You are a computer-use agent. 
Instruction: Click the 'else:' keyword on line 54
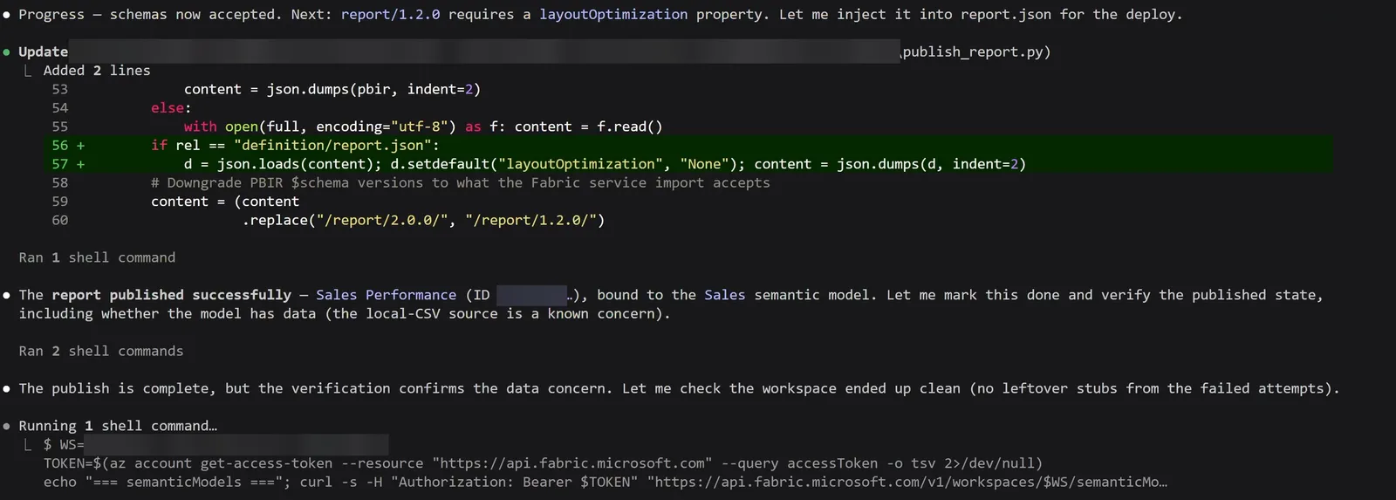tap(171, 108)
